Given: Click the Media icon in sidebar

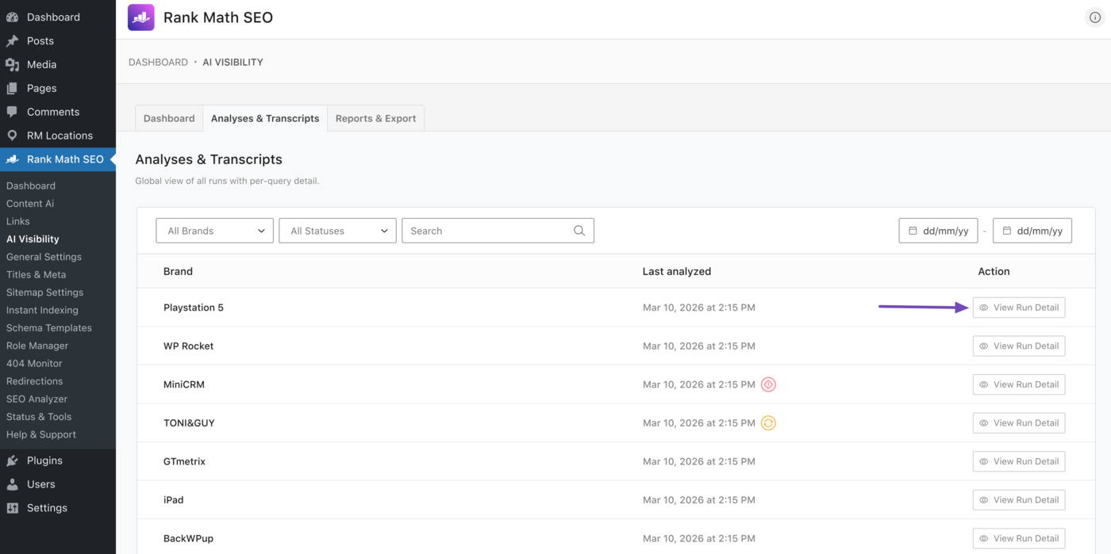Looking at the screenshot, I should coord(13,64).
